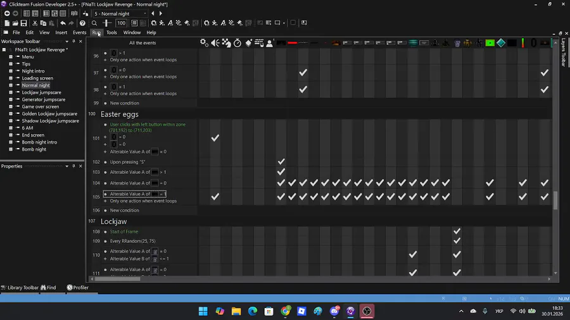Viewport: 570px width, 320px height.
Task: Switch to the Library Toolbar tab
Action: pyautogui.click(x=20, y=288)
